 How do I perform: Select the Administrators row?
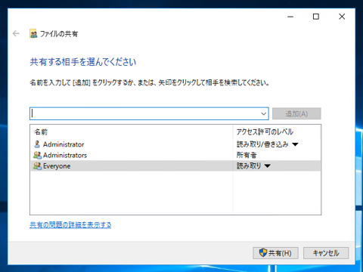click(175, 155)
